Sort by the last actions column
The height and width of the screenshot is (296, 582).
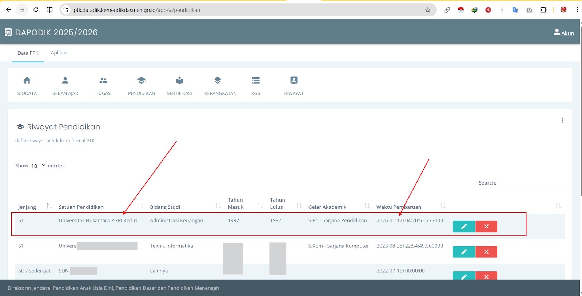coord(558,206)
